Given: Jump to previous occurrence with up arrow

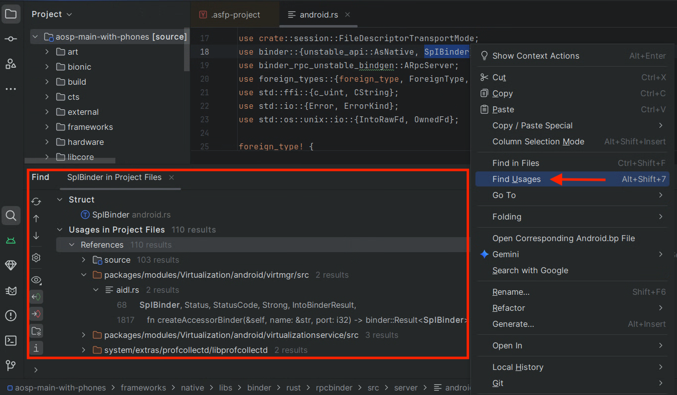Looking at the screenshot, I should coord(36,218).
